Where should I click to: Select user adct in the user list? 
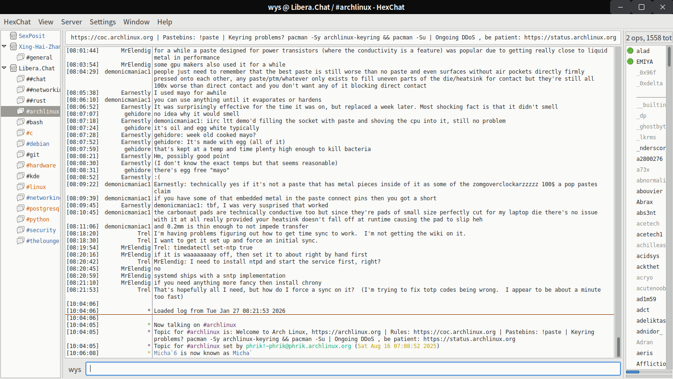coord(646,310)
